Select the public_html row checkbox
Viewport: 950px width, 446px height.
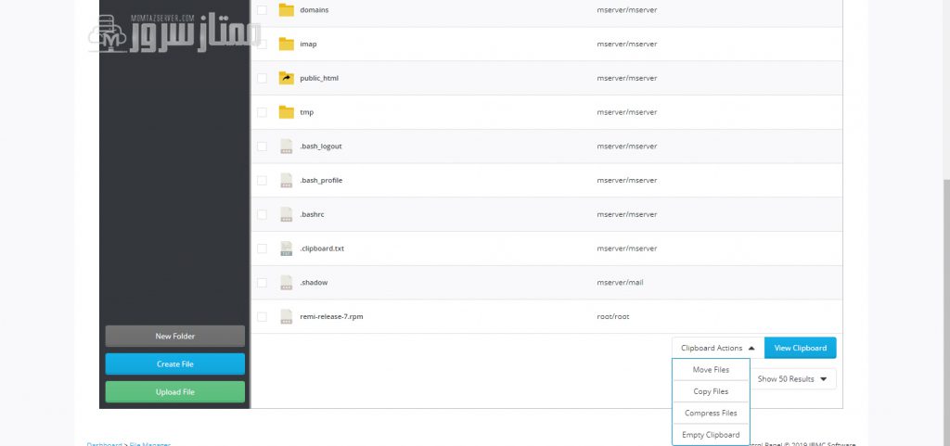262,78
